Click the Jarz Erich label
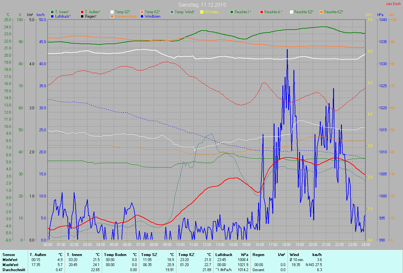Screen dimensions: 403x273 tap(393, 4)
